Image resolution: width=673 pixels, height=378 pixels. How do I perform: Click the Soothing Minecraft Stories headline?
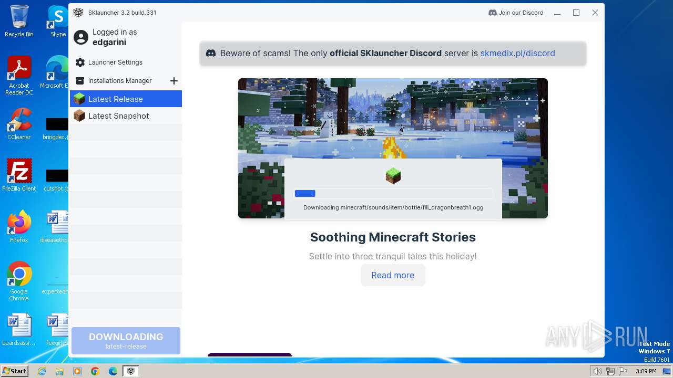(x=393, y=237)
